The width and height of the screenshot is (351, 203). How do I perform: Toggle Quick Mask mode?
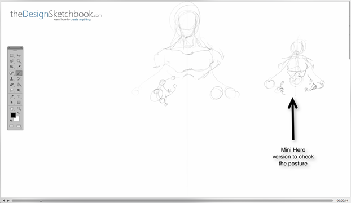(11, 126)
